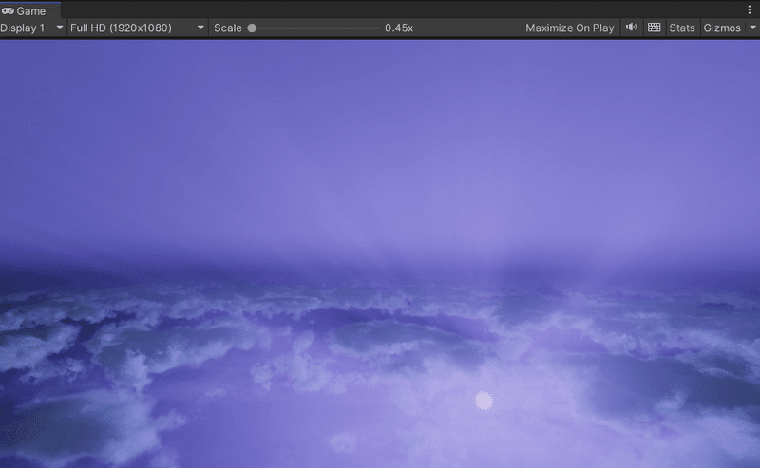The height and width of the screenshot is (468, 760).
Task: Toggle the Stats overlay button
Action: click(x=681, y=28)
